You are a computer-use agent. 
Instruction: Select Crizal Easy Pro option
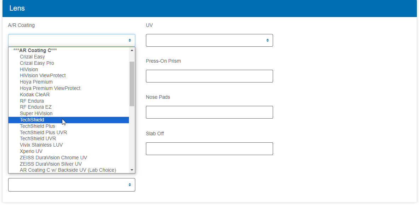click(x=69, y=63)
